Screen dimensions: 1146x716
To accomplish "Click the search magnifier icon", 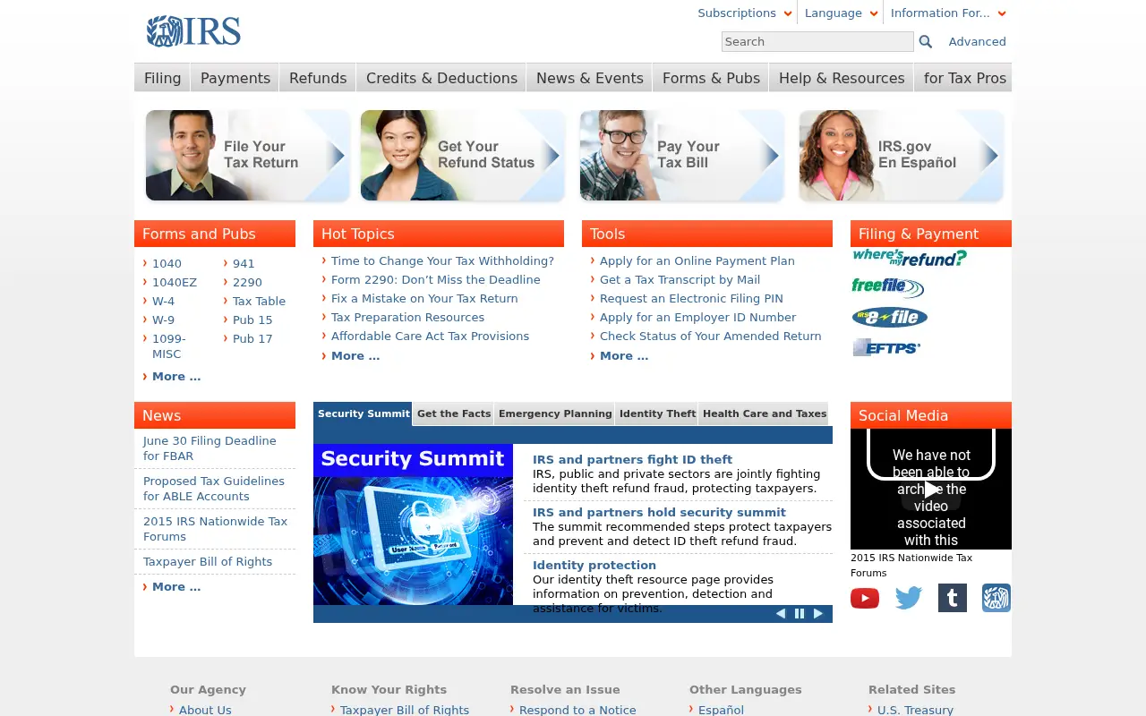I will [926, 41].
